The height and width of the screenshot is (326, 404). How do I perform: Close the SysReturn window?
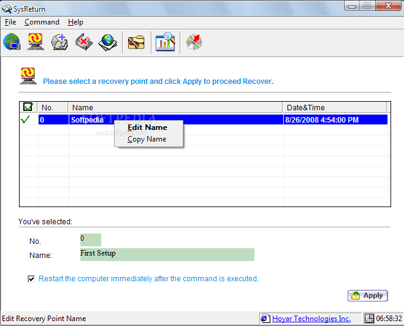[389, 6]
